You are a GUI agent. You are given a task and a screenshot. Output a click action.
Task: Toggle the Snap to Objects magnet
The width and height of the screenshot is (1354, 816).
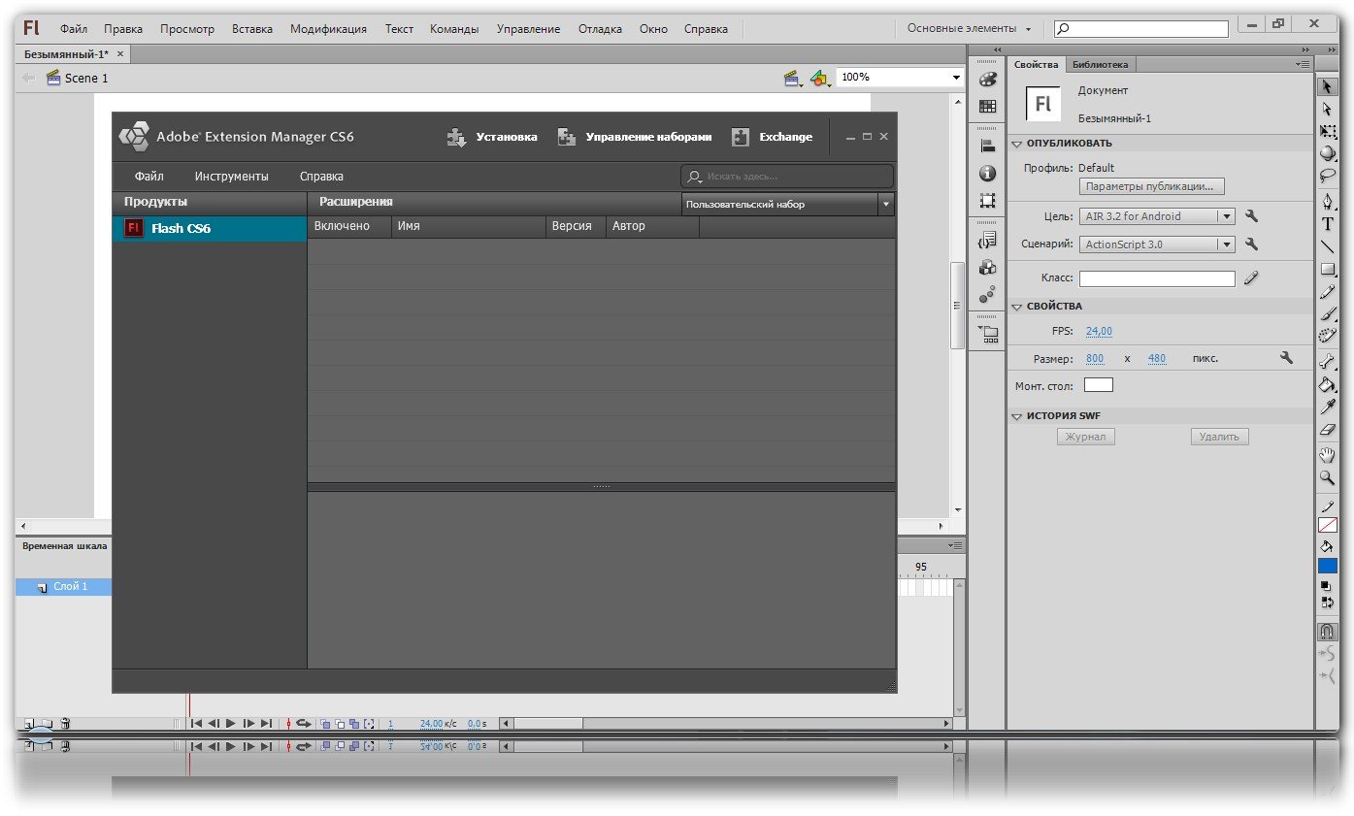tap(1327, 632)
